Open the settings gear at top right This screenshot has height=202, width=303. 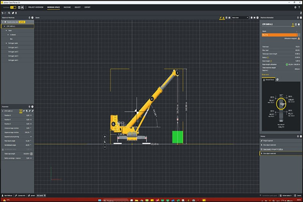pyautogui.click(x=295, y=7)
